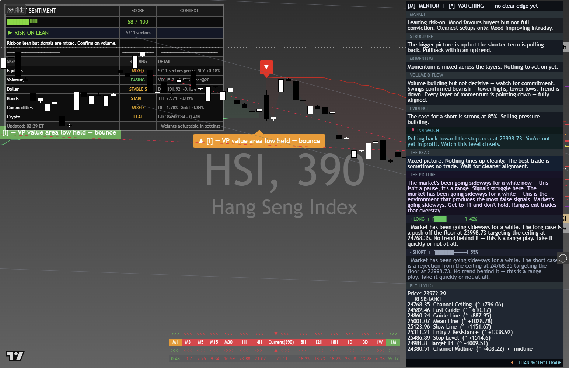569x368 pixels.
Task: Select the orange 'VP value area low held — bounce' label
Action: [x=259, y=141]
